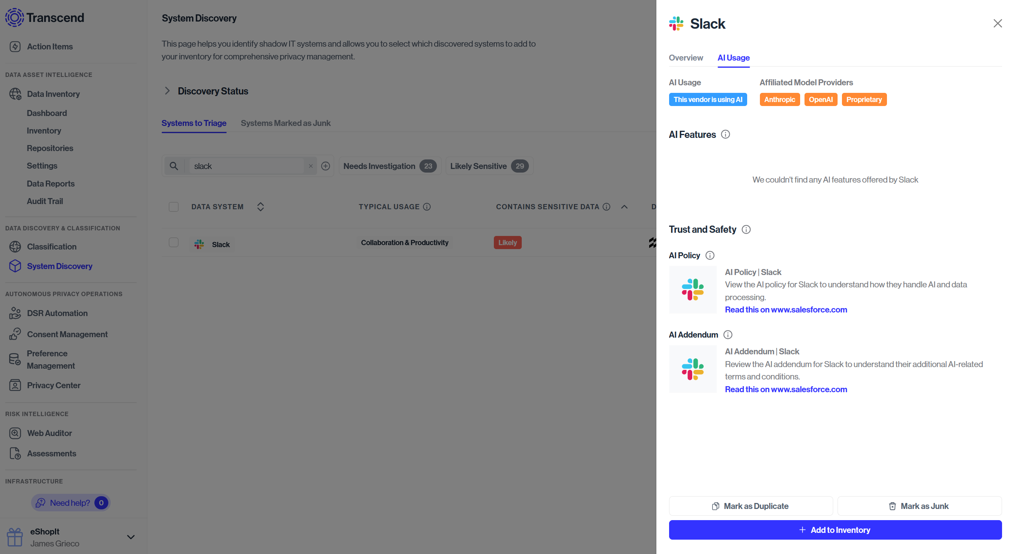This screenshot has height=554, width=1014.
Task: Expand the Discovery Status section
Action: pos(167,91)
